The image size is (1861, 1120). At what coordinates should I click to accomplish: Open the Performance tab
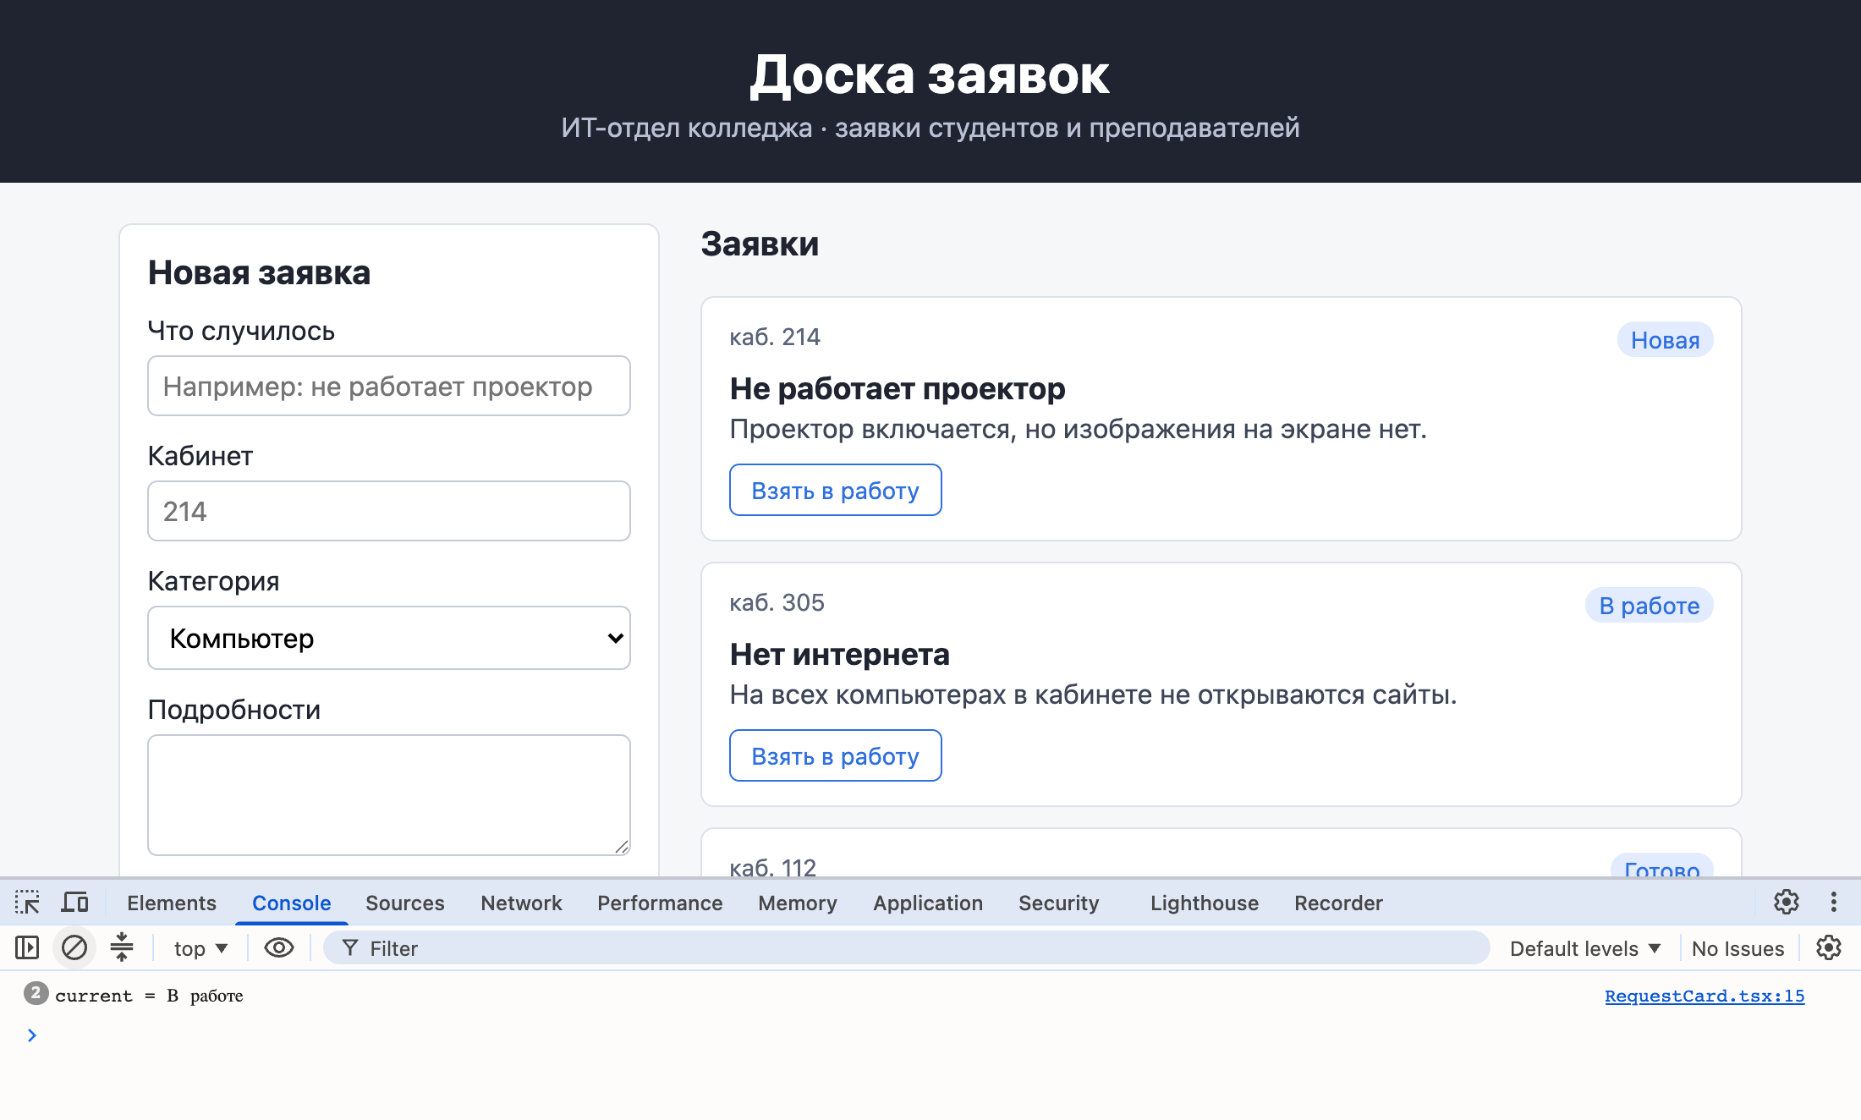click(x=660, y=903)
